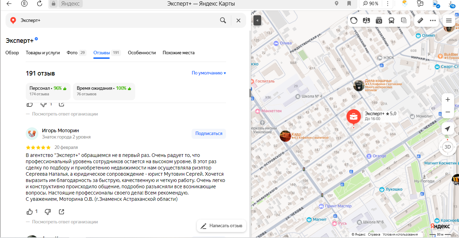Select the Кадр coffee shop marker

(x=285, y=136)
